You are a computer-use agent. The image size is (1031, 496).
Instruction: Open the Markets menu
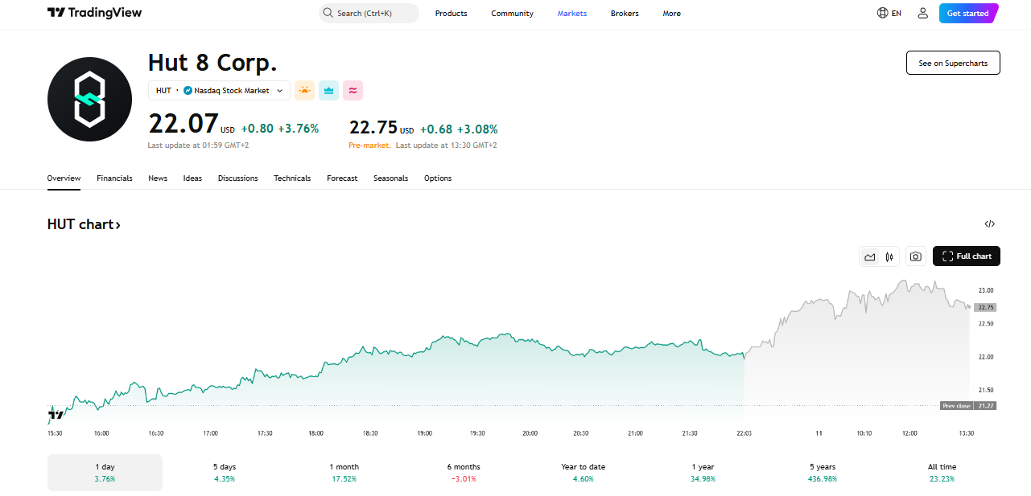tap(572, 13)
